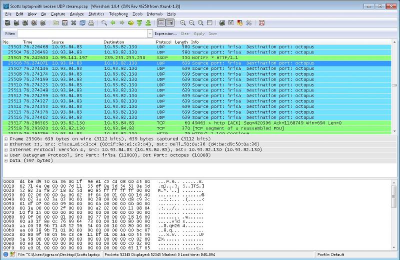Click the Expression... button
This screenshot has height=260, width=400.
pyautogui.click(x=165, y=33)
